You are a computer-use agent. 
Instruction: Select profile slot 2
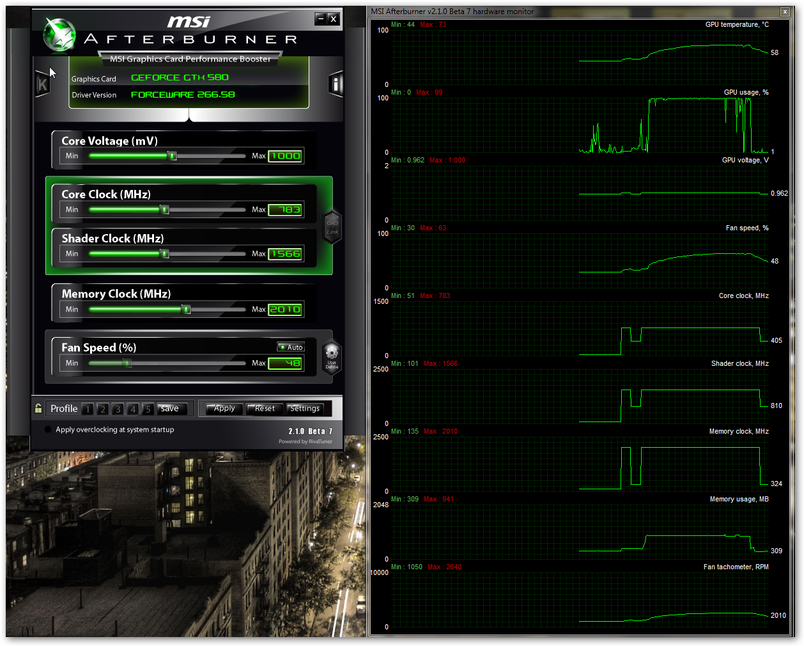click(x=102, y=409)
